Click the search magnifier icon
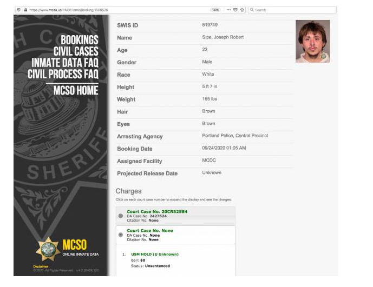 point(252,10)
